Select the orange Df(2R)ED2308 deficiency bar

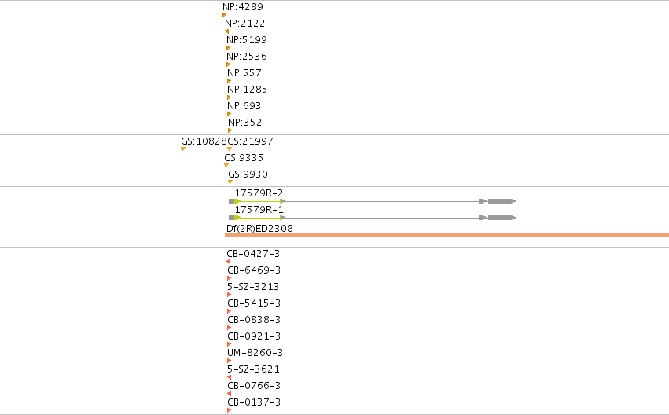(447, 234)
